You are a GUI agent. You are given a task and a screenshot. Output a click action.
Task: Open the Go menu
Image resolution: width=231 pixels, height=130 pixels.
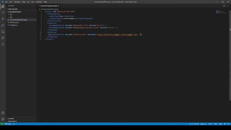29,2
